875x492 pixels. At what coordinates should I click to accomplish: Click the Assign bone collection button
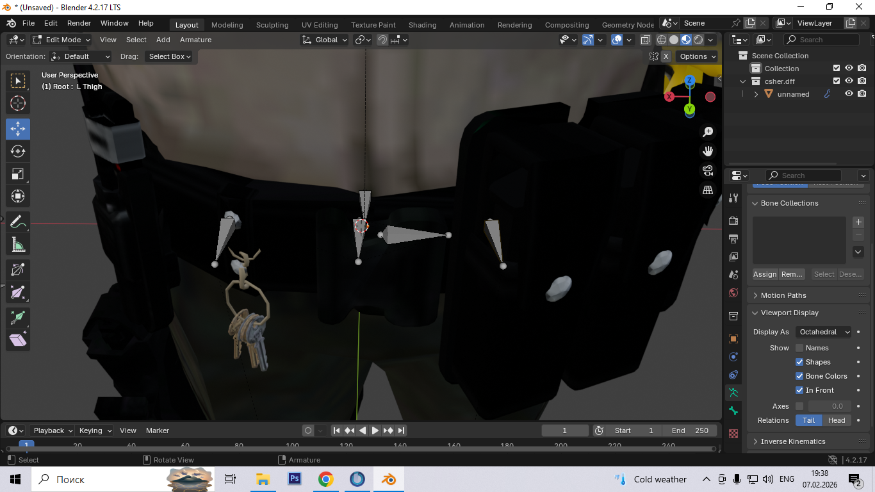click(x=765, y=274)
